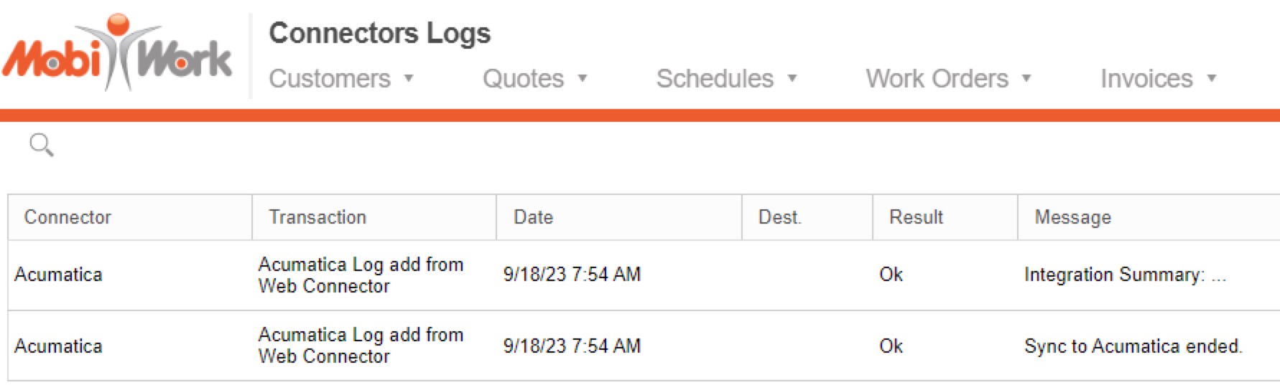This screenshot has width=1280, height=390.
Task: Click Ok result in the second row
Action: pos(891,346)
